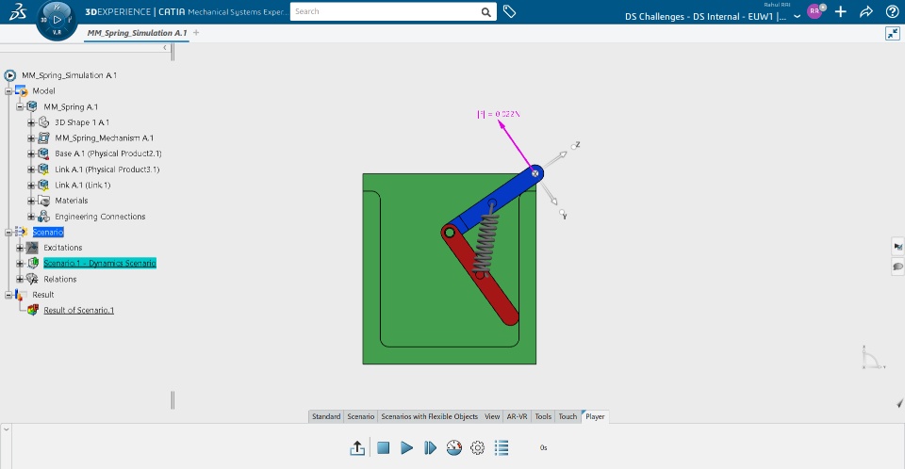
Task: Select Scenario.1 - Dynamics Scenario label
Action: point(100,263)
